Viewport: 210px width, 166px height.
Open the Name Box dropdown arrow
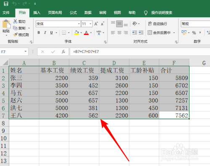pyautogui.click(x=26, y=51)
